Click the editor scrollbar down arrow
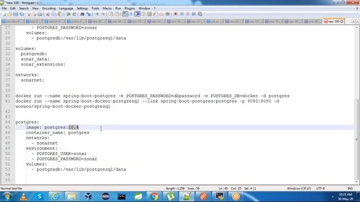Screen dimensions: 360x202 click(x=357, y=182)
